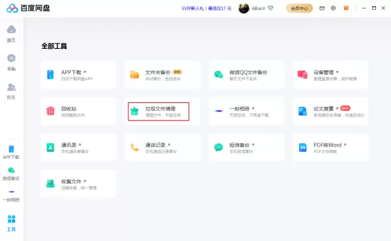Viewport: 391px width, 241px height.
Task: Open the 设备管理 title text
Action: tap(323, 72)
